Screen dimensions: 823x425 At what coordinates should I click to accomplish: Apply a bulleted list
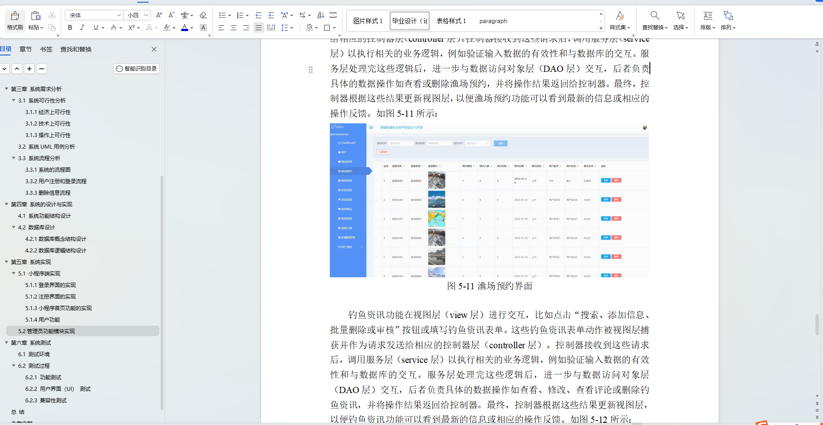point(223,15)
